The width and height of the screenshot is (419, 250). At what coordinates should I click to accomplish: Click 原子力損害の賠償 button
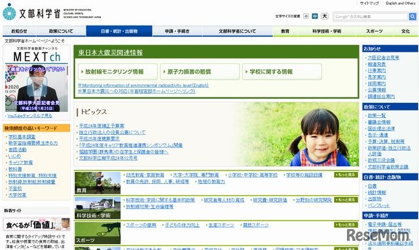(x=200, y=71)
